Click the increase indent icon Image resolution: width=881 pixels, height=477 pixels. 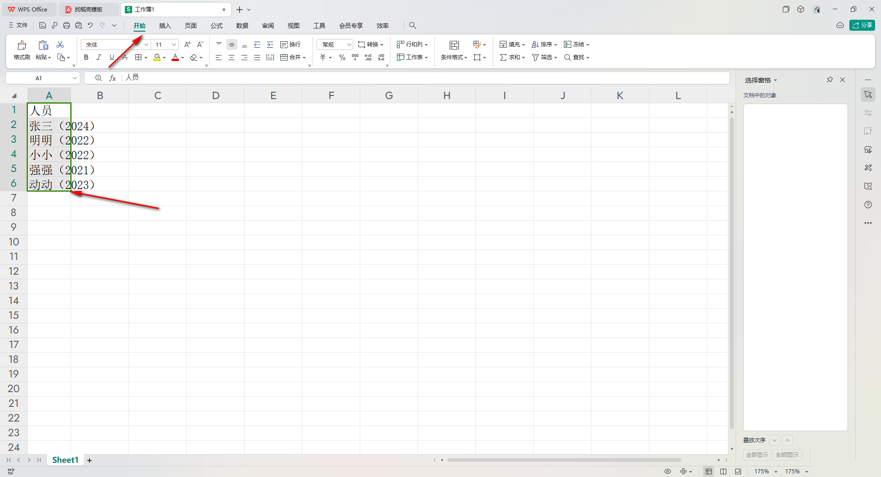click(x=270, y=44)
